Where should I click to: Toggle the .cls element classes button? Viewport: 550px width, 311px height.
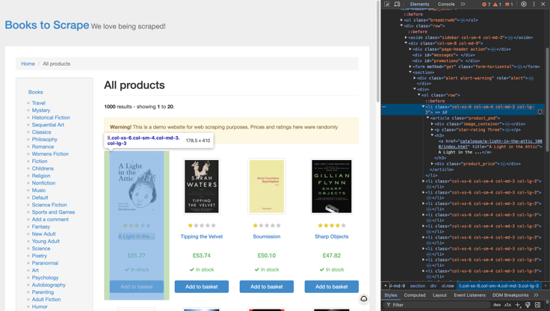coord(507,305)
